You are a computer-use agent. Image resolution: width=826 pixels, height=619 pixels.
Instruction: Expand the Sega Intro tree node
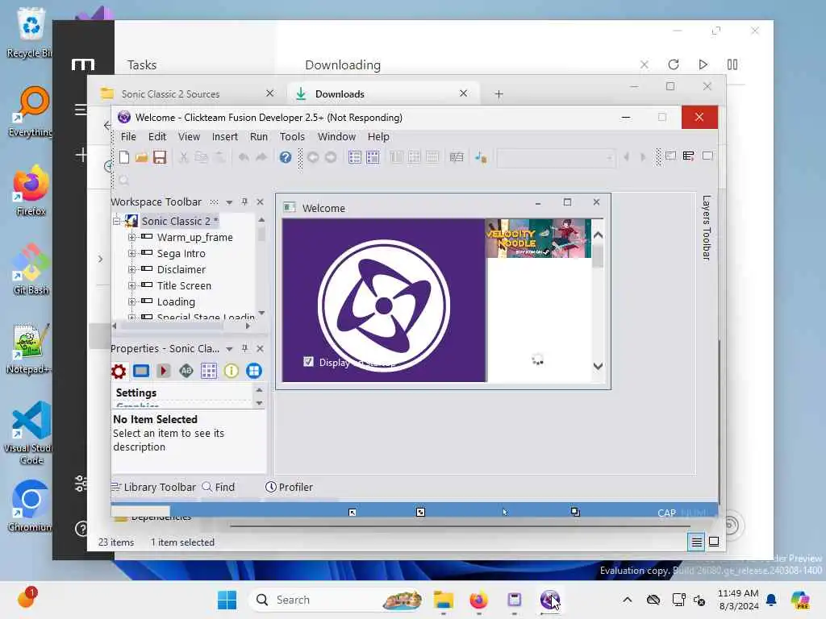[131, 253]
